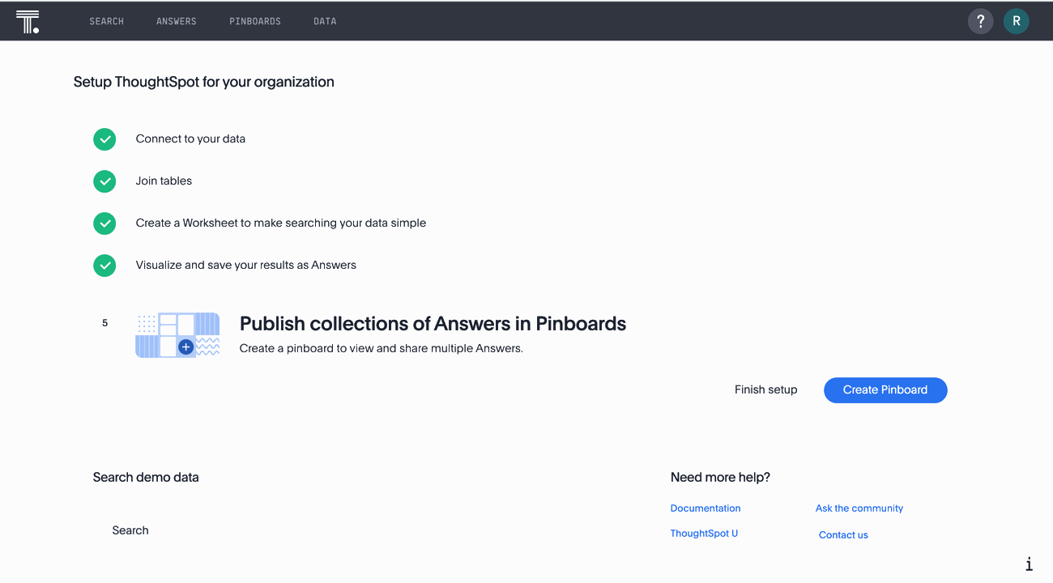Viewport: 1053px width, 583px height.
Task: Open the Data tab
Action: pos(325,22)
